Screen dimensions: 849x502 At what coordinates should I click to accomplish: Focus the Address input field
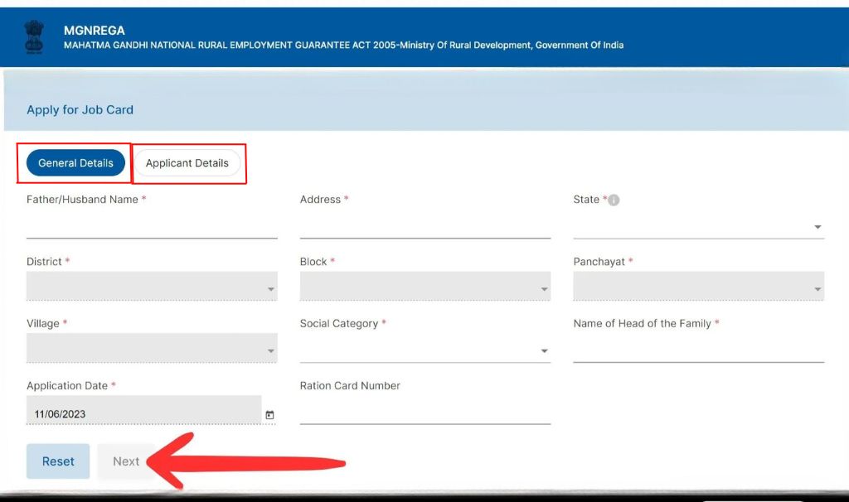point(424,225)
